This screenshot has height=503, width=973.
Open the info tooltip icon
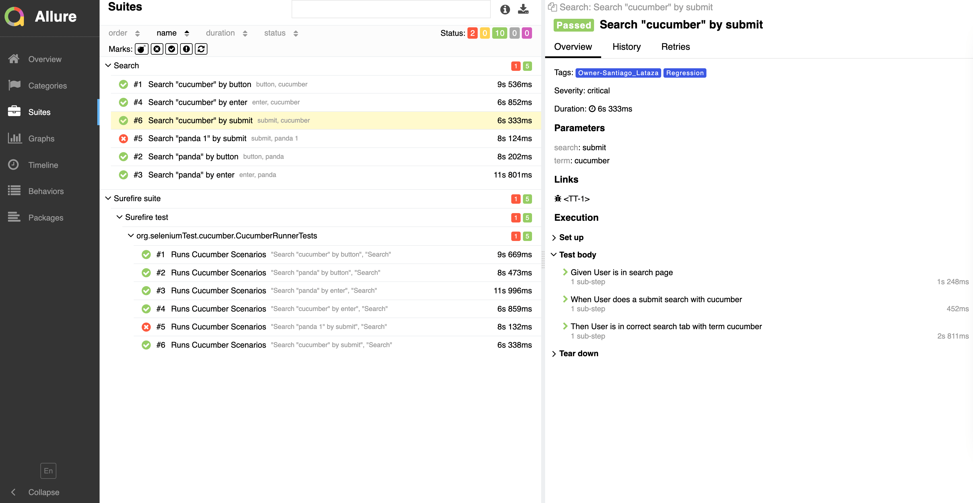505,9
